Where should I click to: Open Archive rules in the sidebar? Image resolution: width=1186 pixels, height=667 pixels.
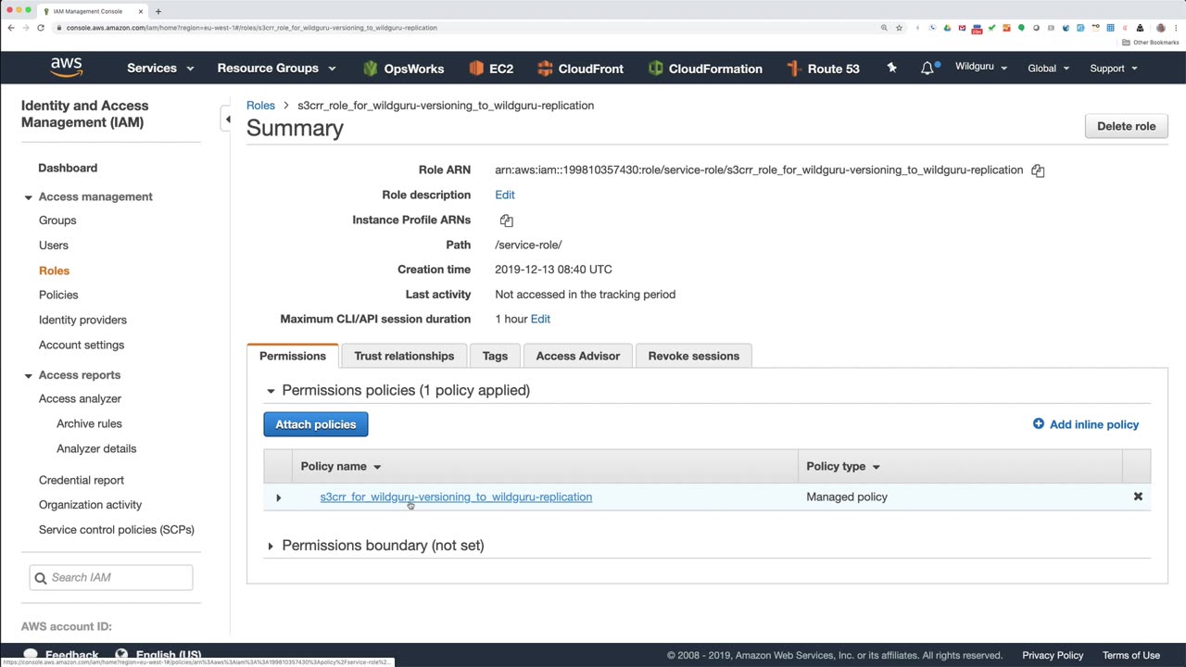89,423
